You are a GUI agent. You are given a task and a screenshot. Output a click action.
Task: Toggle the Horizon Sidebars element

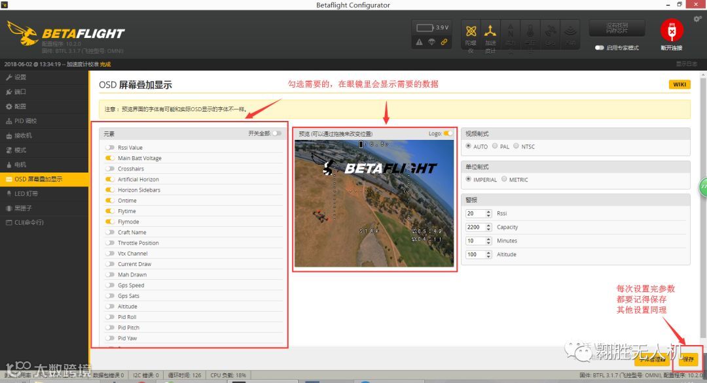(x=110, y=190)
